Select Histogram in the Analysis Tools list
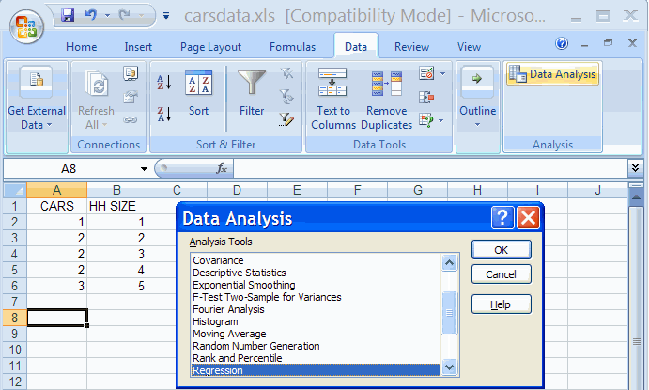Image resolution: width=649 pixels, height=390 pixels. click(216, 321)
